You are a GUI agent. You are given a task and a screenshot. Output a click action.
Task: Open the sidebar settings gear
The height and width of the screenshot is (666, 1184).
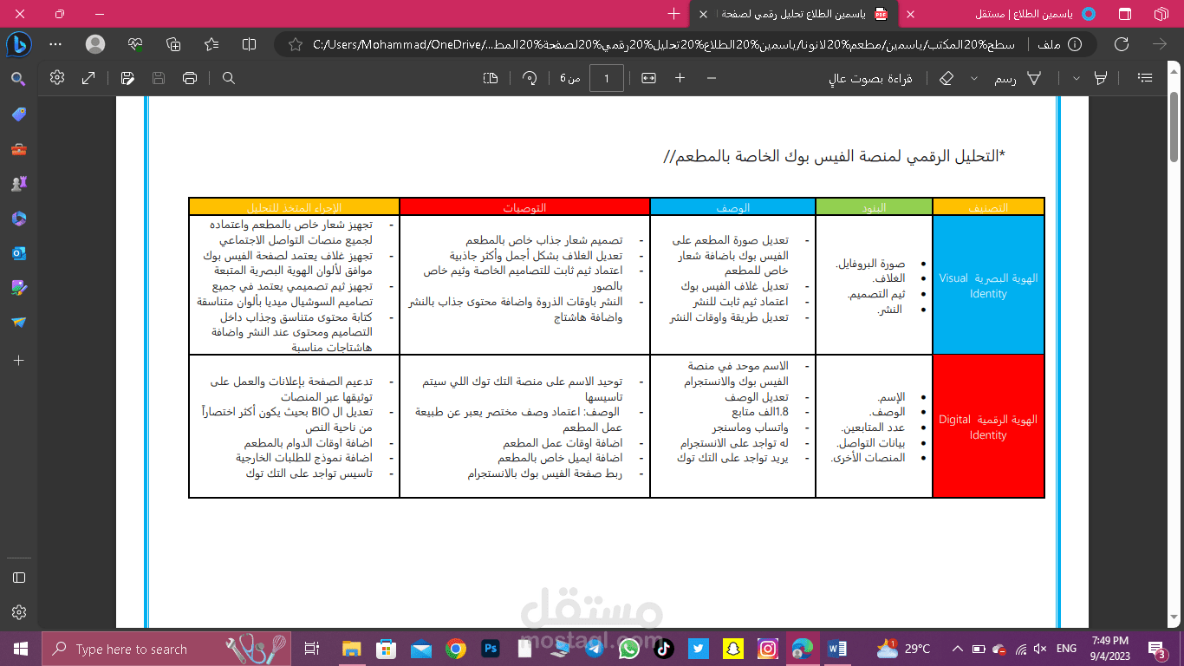[18, 612]
